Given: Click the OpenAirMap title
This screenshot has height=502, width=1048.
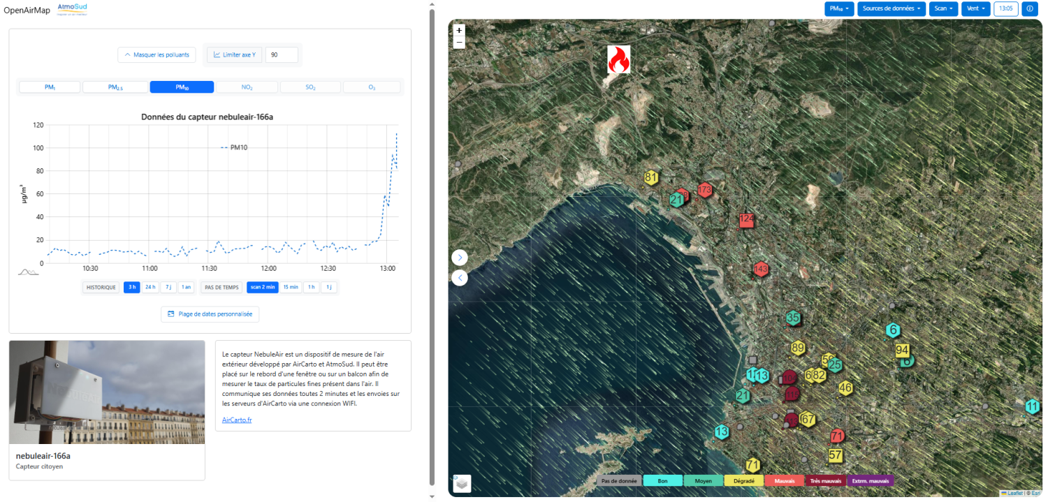Looking at the screenshot, I should pyautogui.click(x=27, y=10).
